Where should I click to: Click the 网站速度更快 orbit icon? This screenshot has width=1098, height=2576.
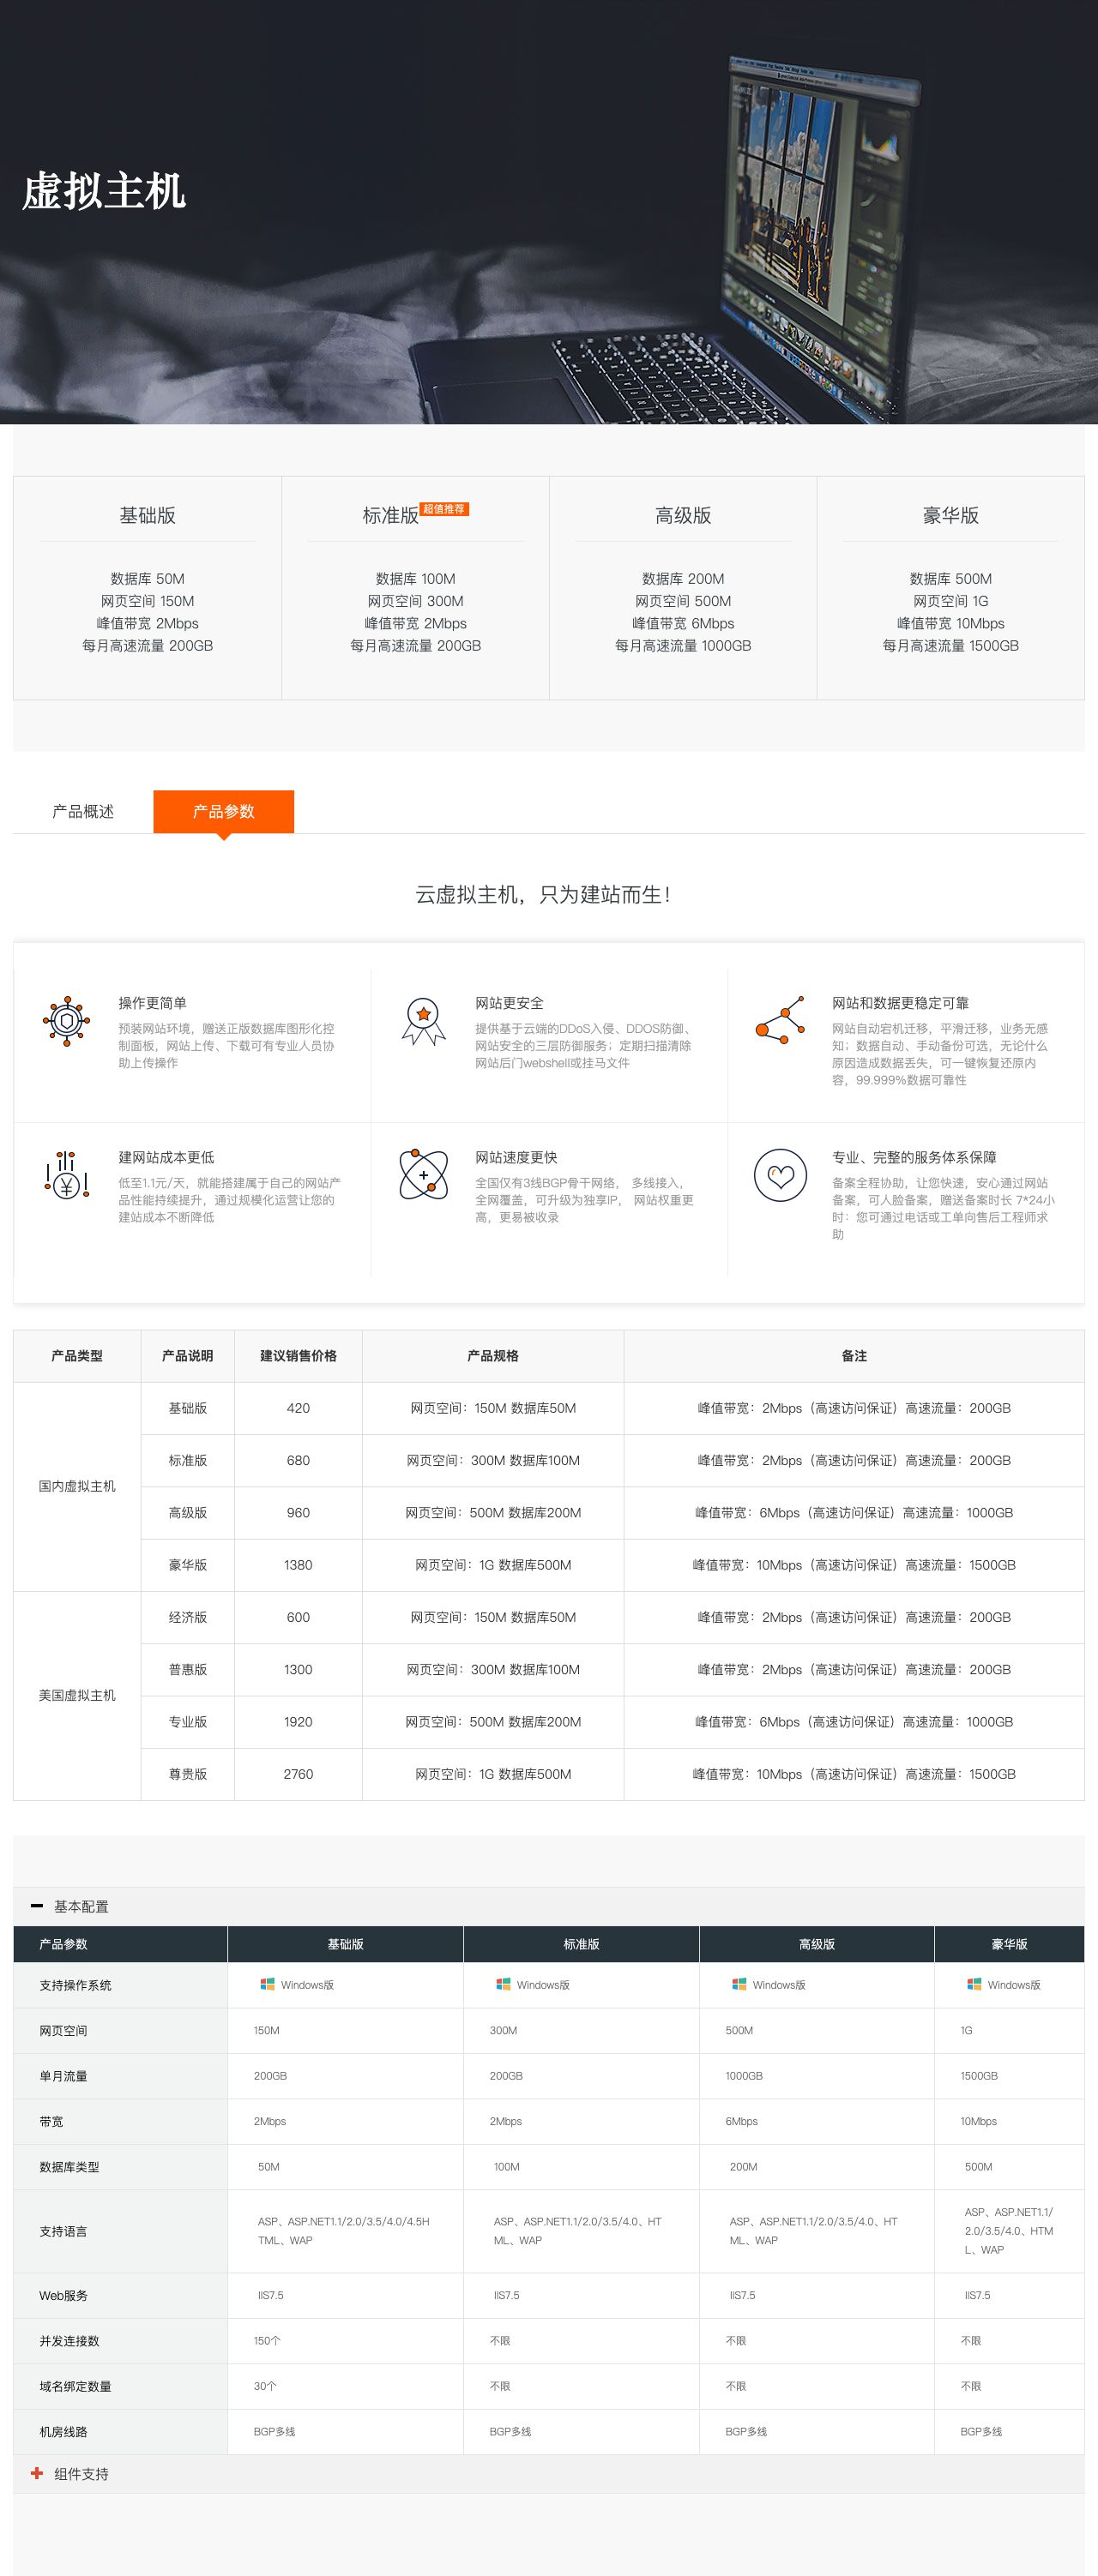click(424, 1174)
